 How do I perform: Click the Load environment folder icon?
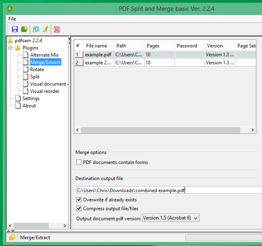click(24, 29)
